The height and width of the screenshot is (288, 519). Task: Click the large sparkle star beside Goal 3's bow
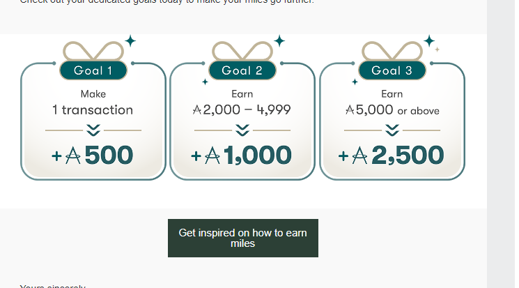pyautogui.click(x=429, y=41)
